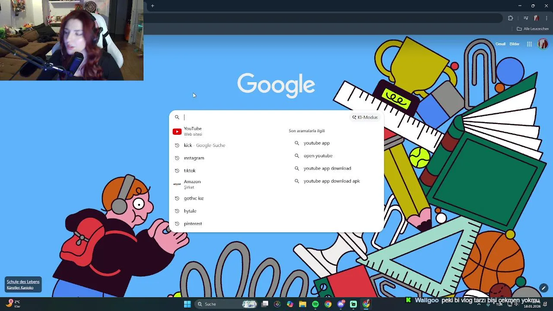Open Google Chrome from the taskbar

(x=328, y=304)
